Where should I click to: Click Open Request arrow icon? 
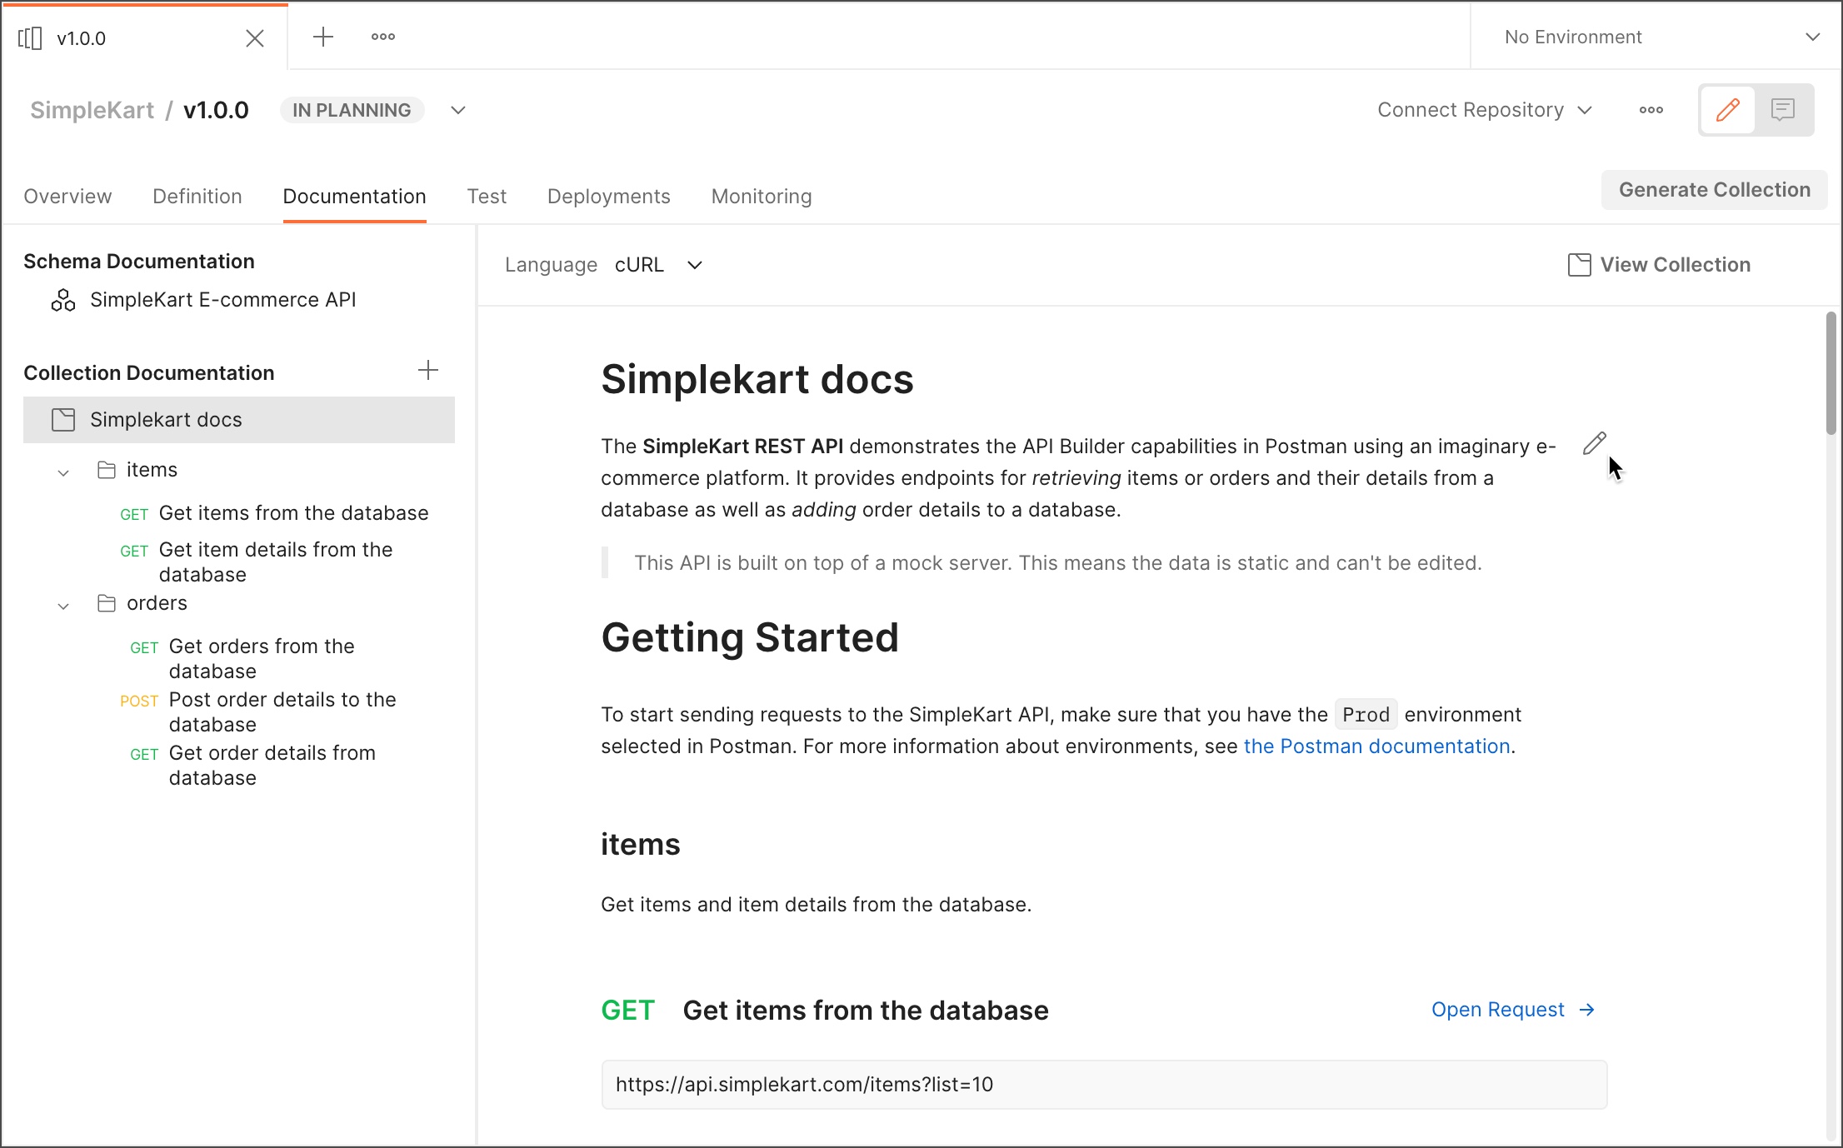point(1587,1010)
